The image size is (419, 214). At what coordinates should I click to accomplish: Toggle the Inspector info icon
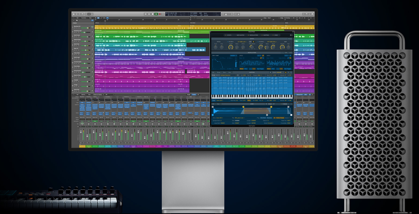coord(77,14)
